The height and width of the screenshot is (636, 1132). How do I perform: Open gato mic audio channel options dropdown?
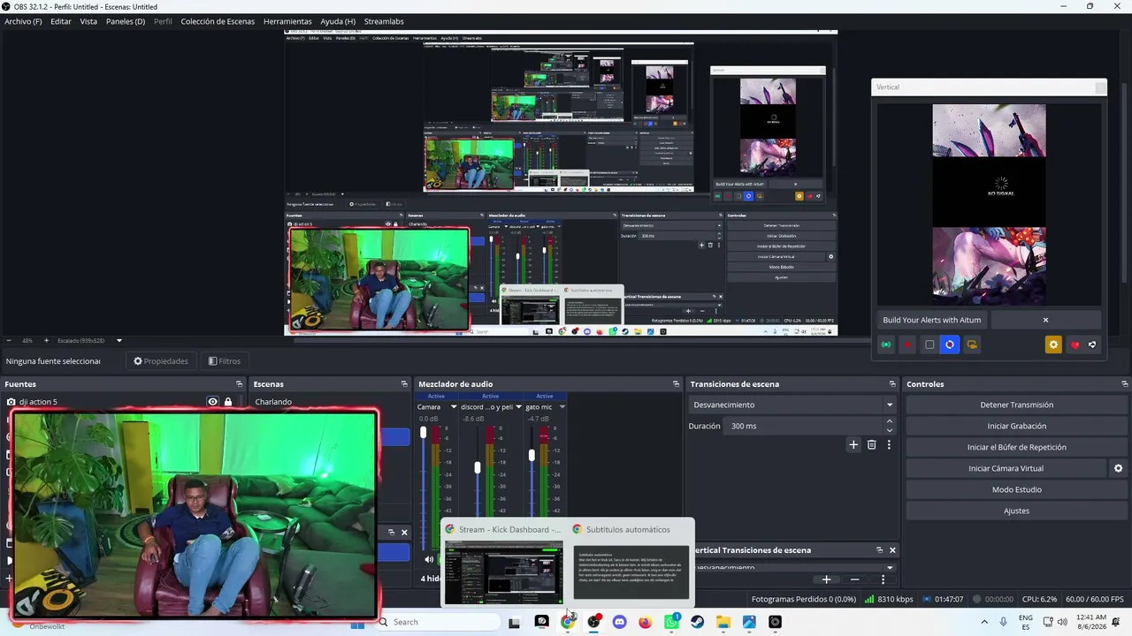[x=562, y=407]
